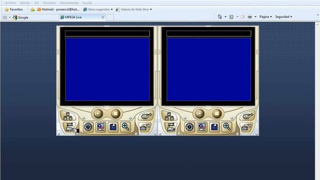
Task: Start playback in the left video player
Action: [x=98, y=113]
